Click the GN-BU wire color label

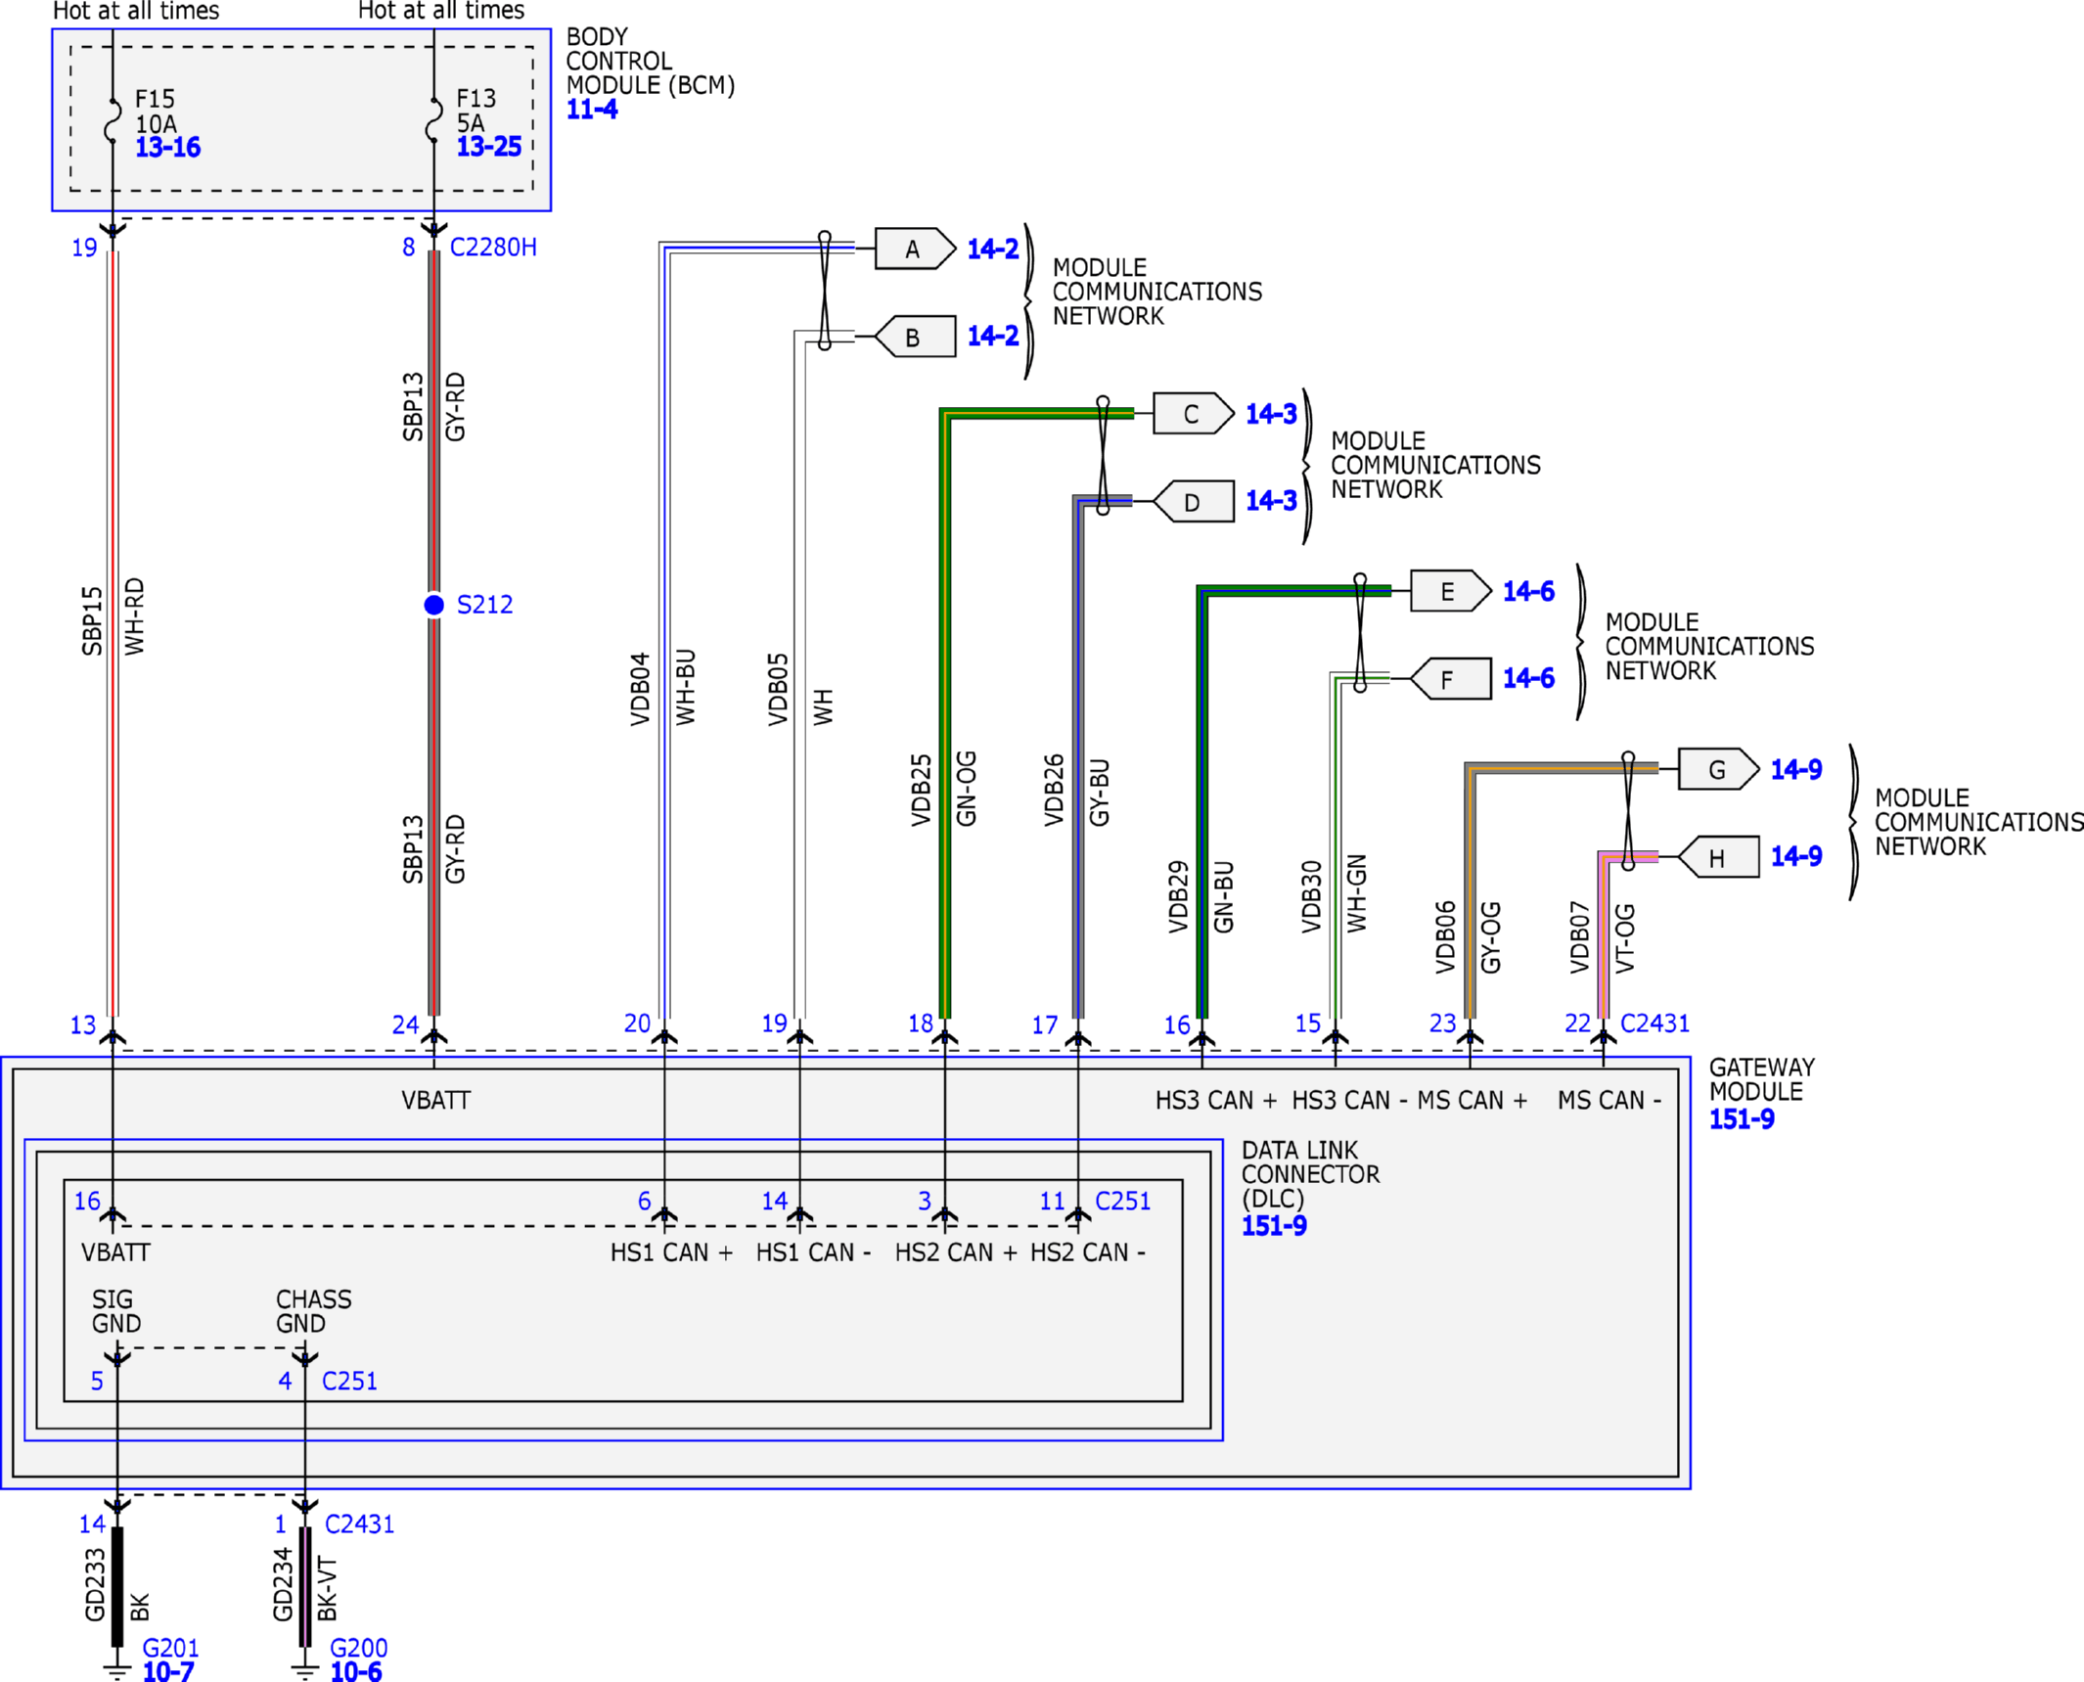click(1224, 897)
